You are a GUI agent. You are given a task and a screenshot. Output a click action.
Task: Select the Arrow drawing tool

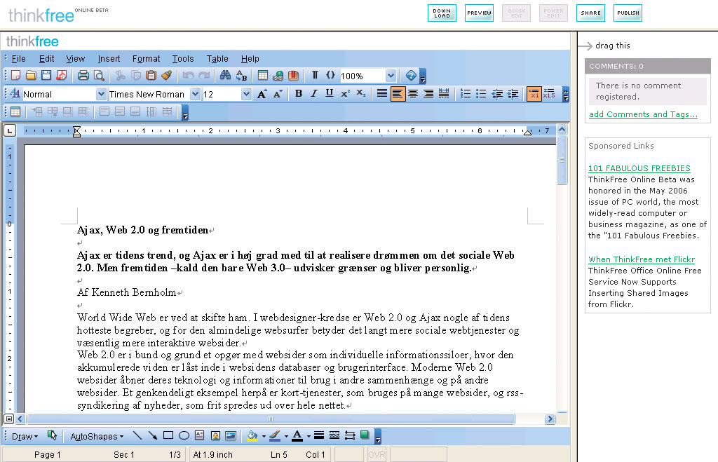point(152,435)
